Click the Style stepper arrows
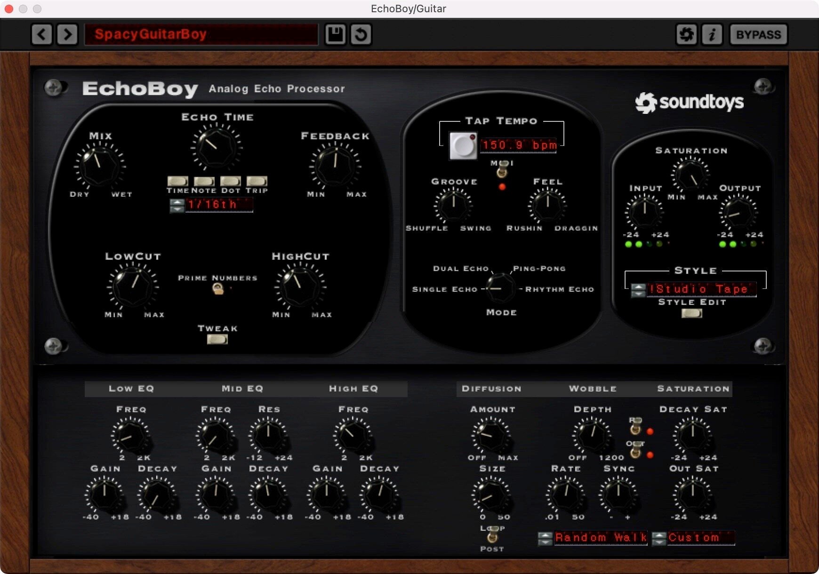 point(638,290)
